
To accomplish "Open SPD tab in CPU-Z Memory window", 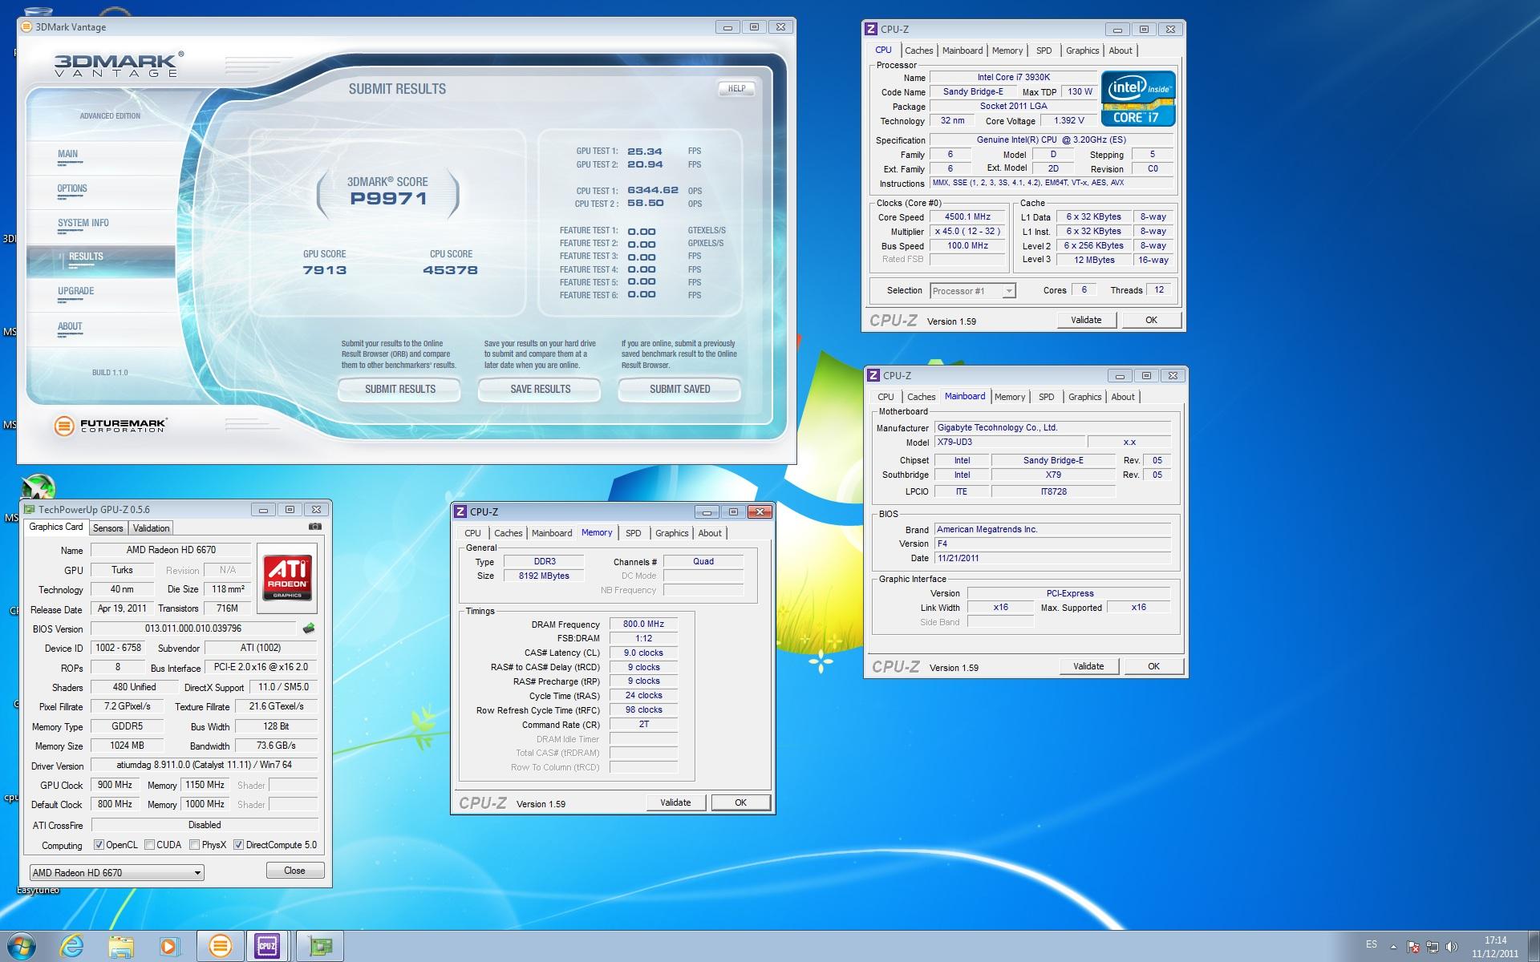I will (x=633, y=533).
